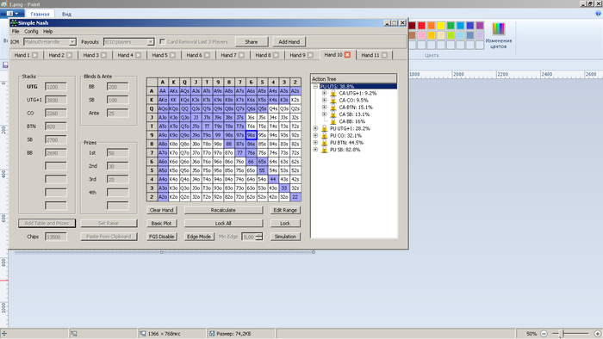
Task: Click the Min Edge spinner arrows
Action: pyautogui.click(x=259, y=237)
